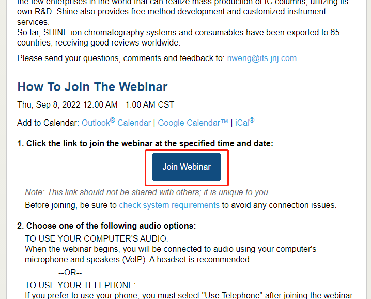Click the Thu, Sep 8, 2022 time line
371x299 pixels.
click(96, 104)
